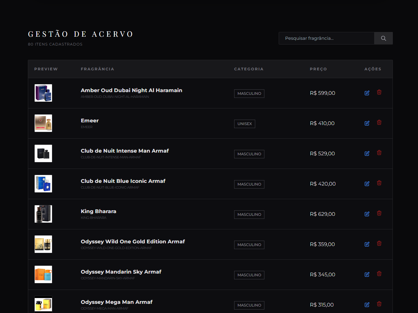Image resolution: width=418 pixels, height=313 pixels.
Task: Delete the King Bharara entry
Action: coord(379,213)
